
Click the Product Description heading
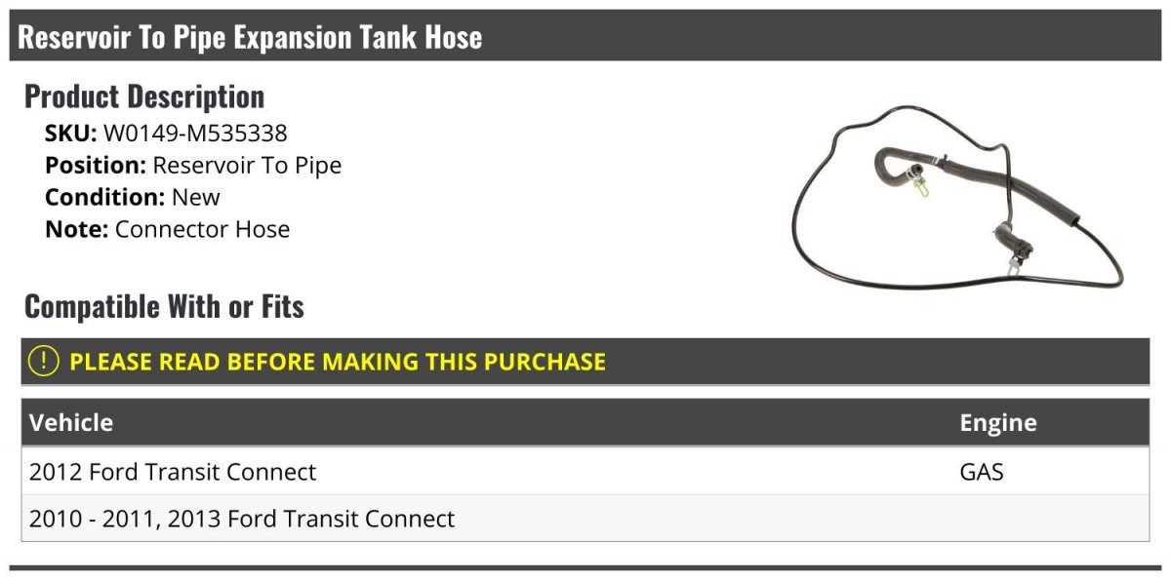click(x=144, y=97)
